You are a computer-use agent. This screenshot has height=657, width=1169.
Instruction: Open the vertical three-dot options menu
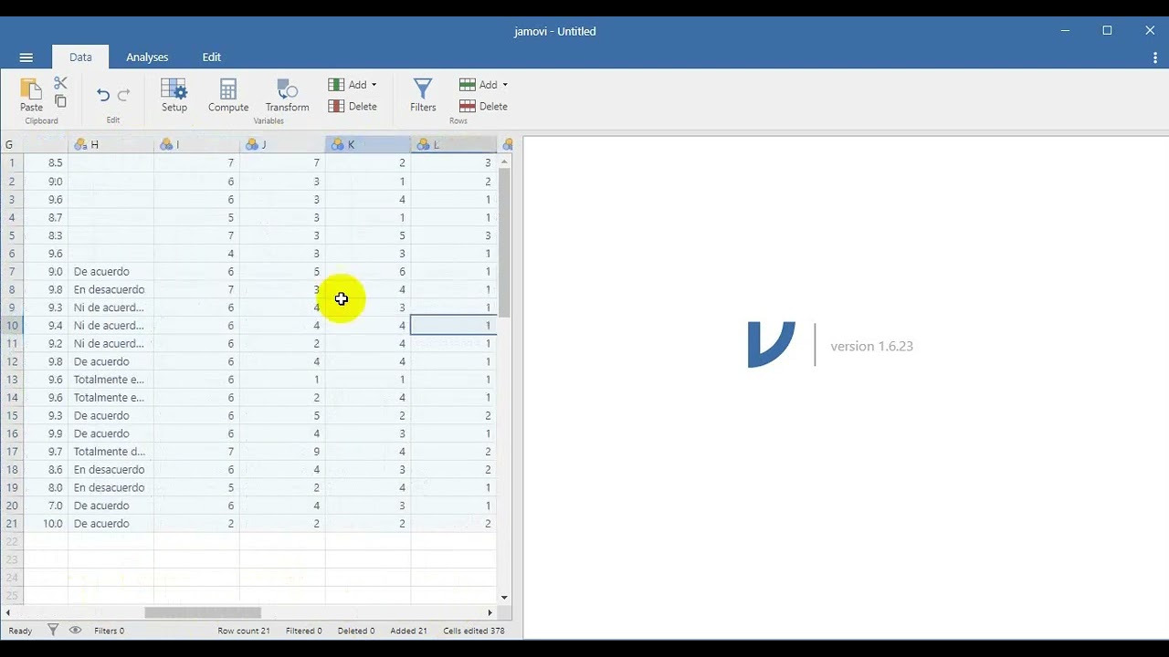(x=1155, y=57)
